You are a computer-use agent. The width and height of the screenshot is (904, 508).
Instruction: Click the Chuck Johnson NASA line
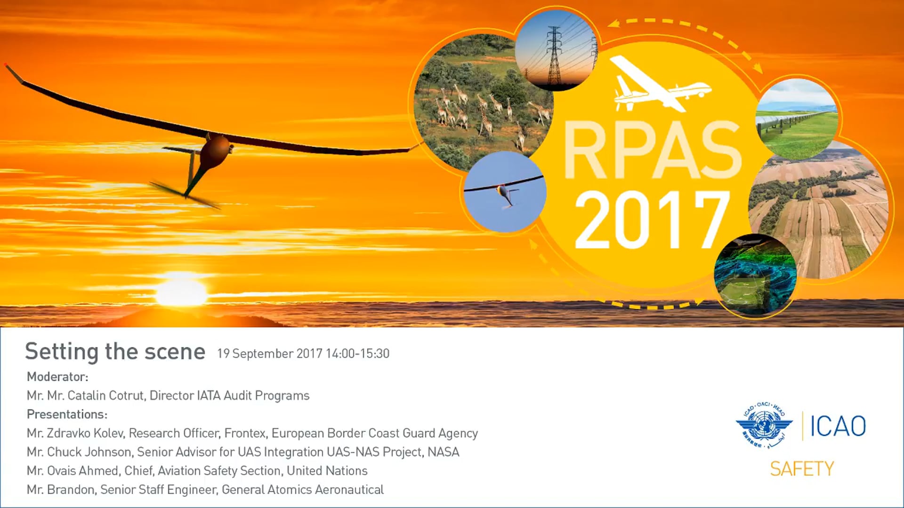coord(242,452)
